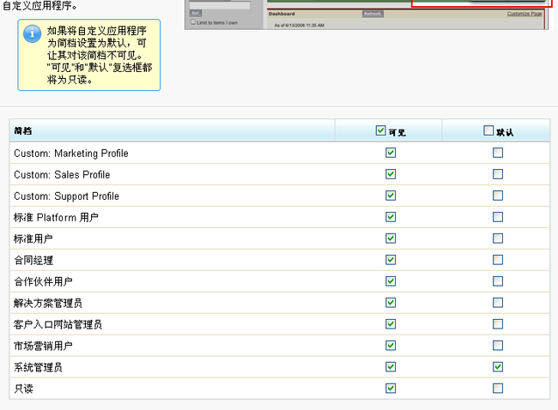Uncheck 可见 for 系统管理员
Viewport: 558px width, 410px height.
[391, 366]
